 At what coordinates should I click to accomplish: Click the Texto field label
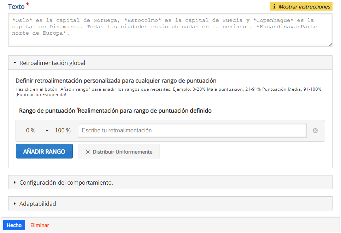pyautogui.click(x=16, y=6)
